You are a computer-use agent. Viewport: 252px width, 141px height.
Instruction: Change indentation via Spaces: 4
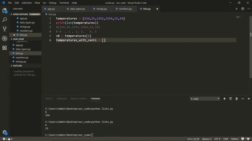tap(206, 139)
